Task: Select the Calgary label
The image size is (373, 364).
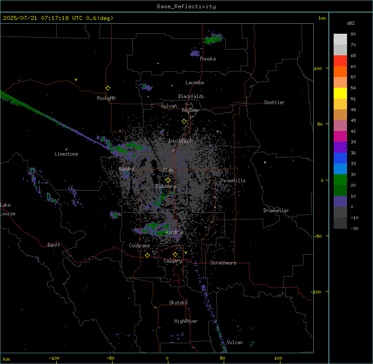Action: tap(173, 261)
